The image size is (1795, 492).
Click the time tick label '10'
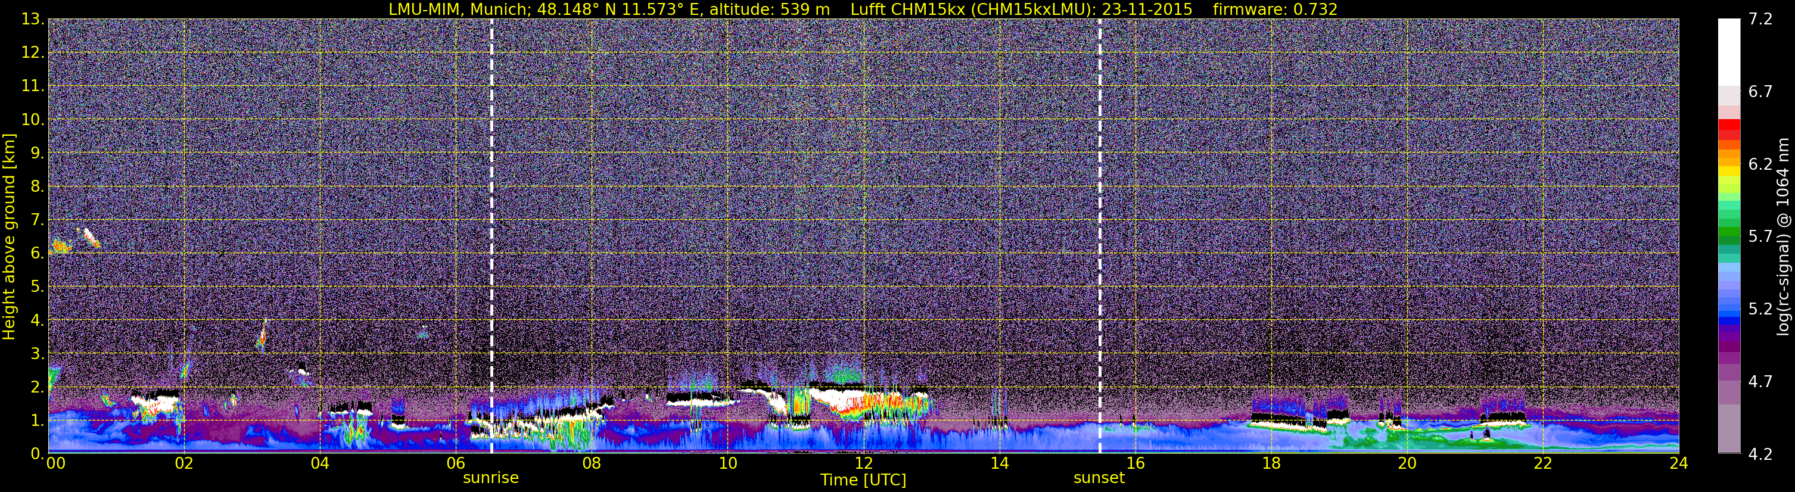(727, 463)
